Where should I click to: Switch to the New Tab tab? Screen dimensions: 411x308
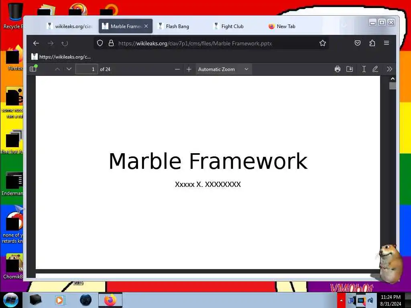286,26
